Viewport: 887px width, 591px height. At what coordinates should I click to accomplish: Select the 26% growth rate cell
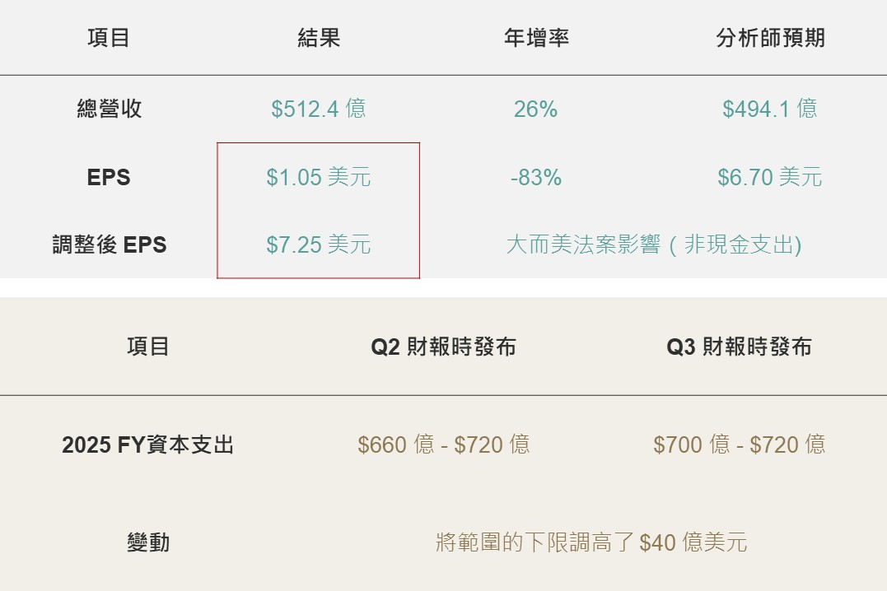(x=536, y=109)
